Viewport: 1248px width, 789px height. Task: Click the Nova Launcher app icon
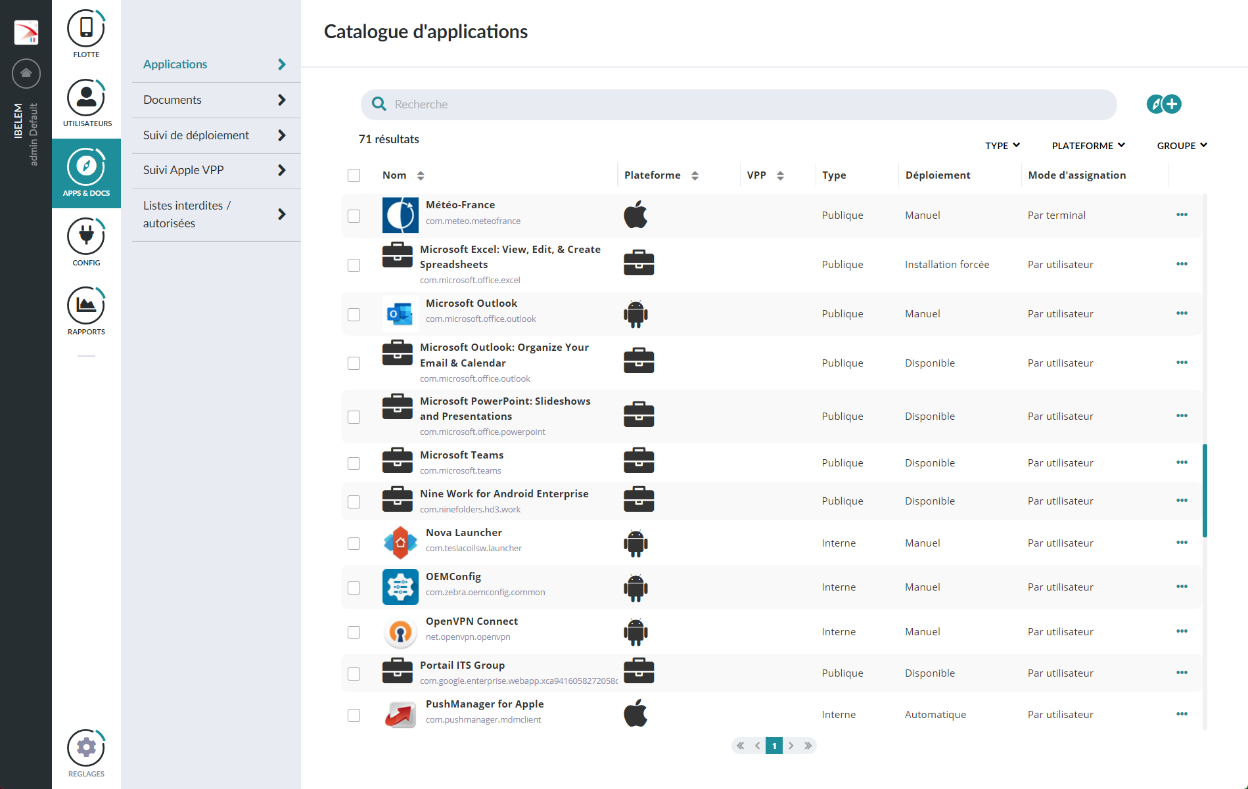(400, 543)
